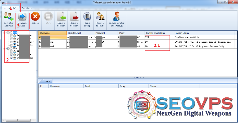238x123 pixels.
Task: Check the box for the Js account
Action: (11, 39)
